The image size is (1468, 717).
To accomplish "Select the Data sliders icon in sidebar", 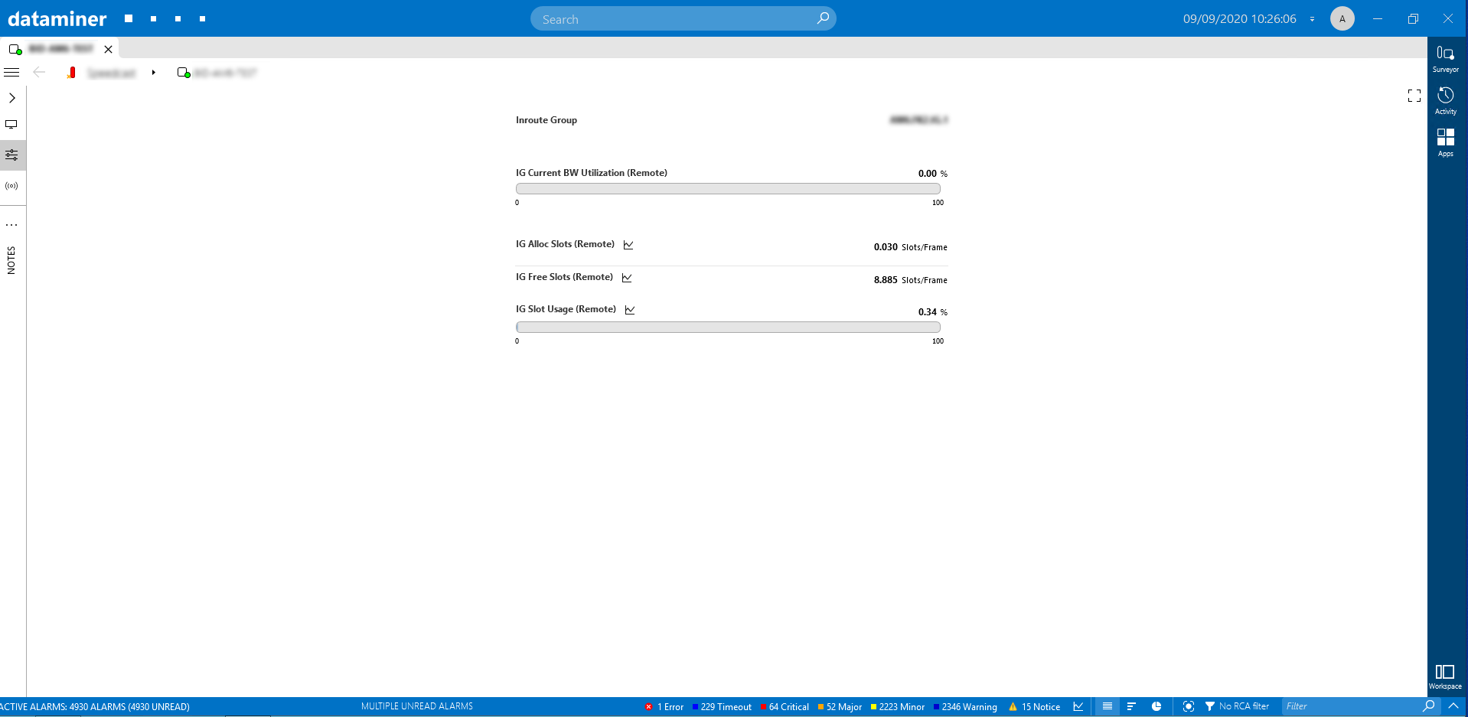I will click(x=12, y=155).
